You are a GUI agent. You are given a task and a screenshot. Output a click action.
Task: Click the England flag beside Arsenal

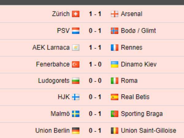pos(114,14)
